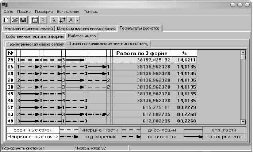The width and height of the screenshot is (253, 152).
Task: Click the % column header
Action: click(x=184, y=53)
